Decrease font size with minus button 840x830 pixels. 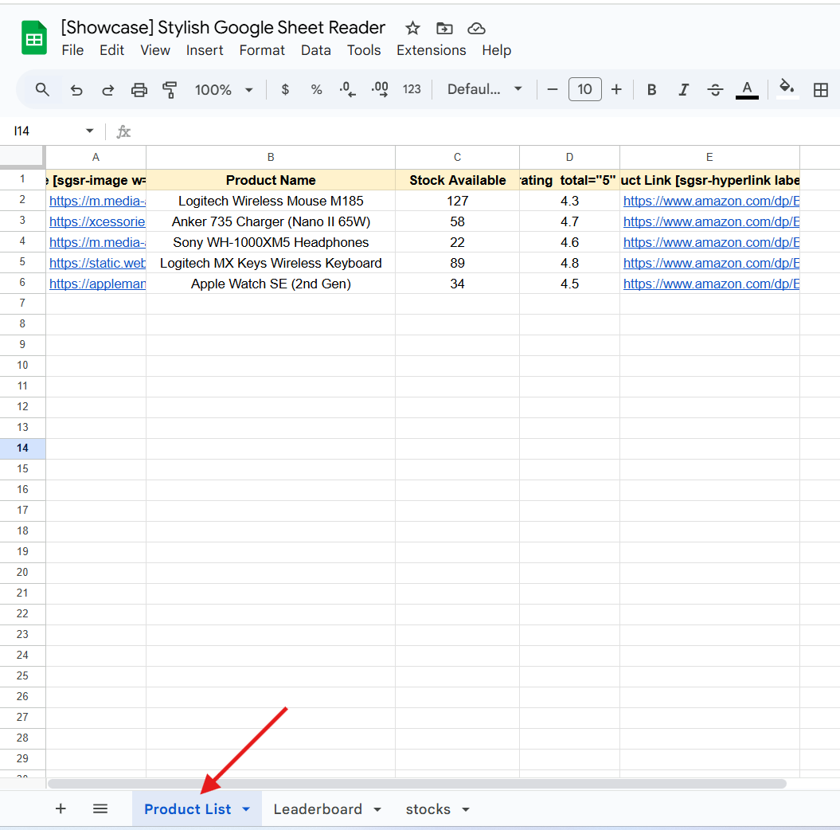tap(553, 89)
